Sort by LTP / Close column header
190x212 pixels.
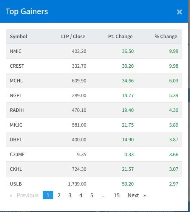tap(73, 37)
